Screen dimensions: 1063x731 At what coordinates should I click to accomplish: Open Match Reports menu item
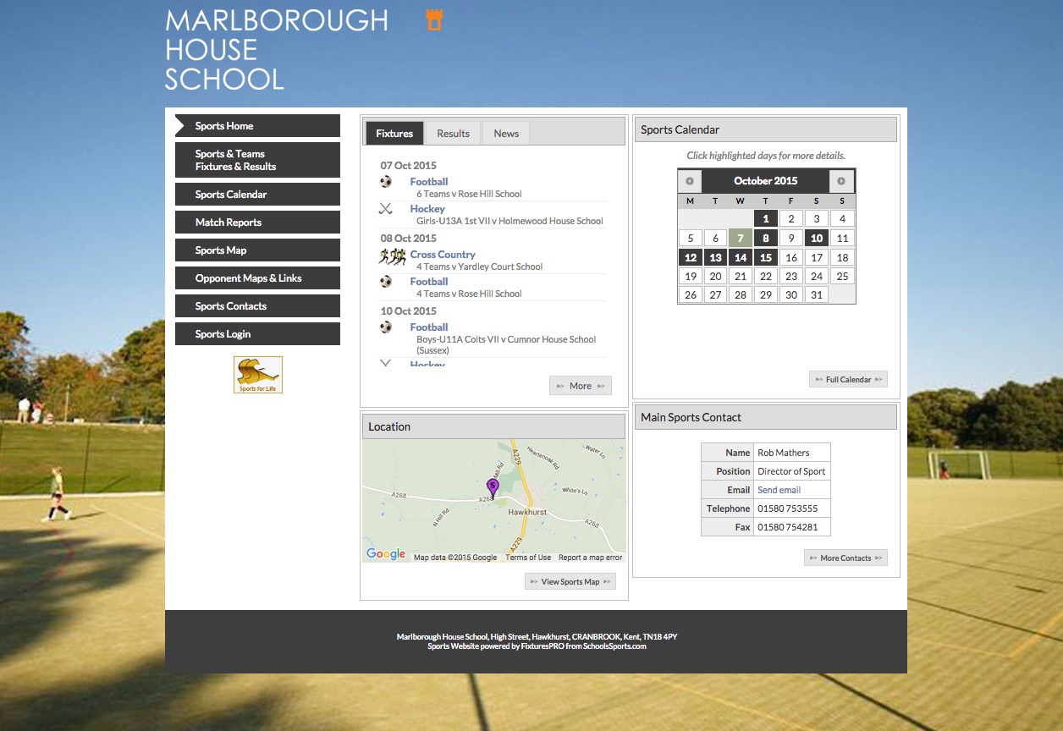click(x=257, y=223)
